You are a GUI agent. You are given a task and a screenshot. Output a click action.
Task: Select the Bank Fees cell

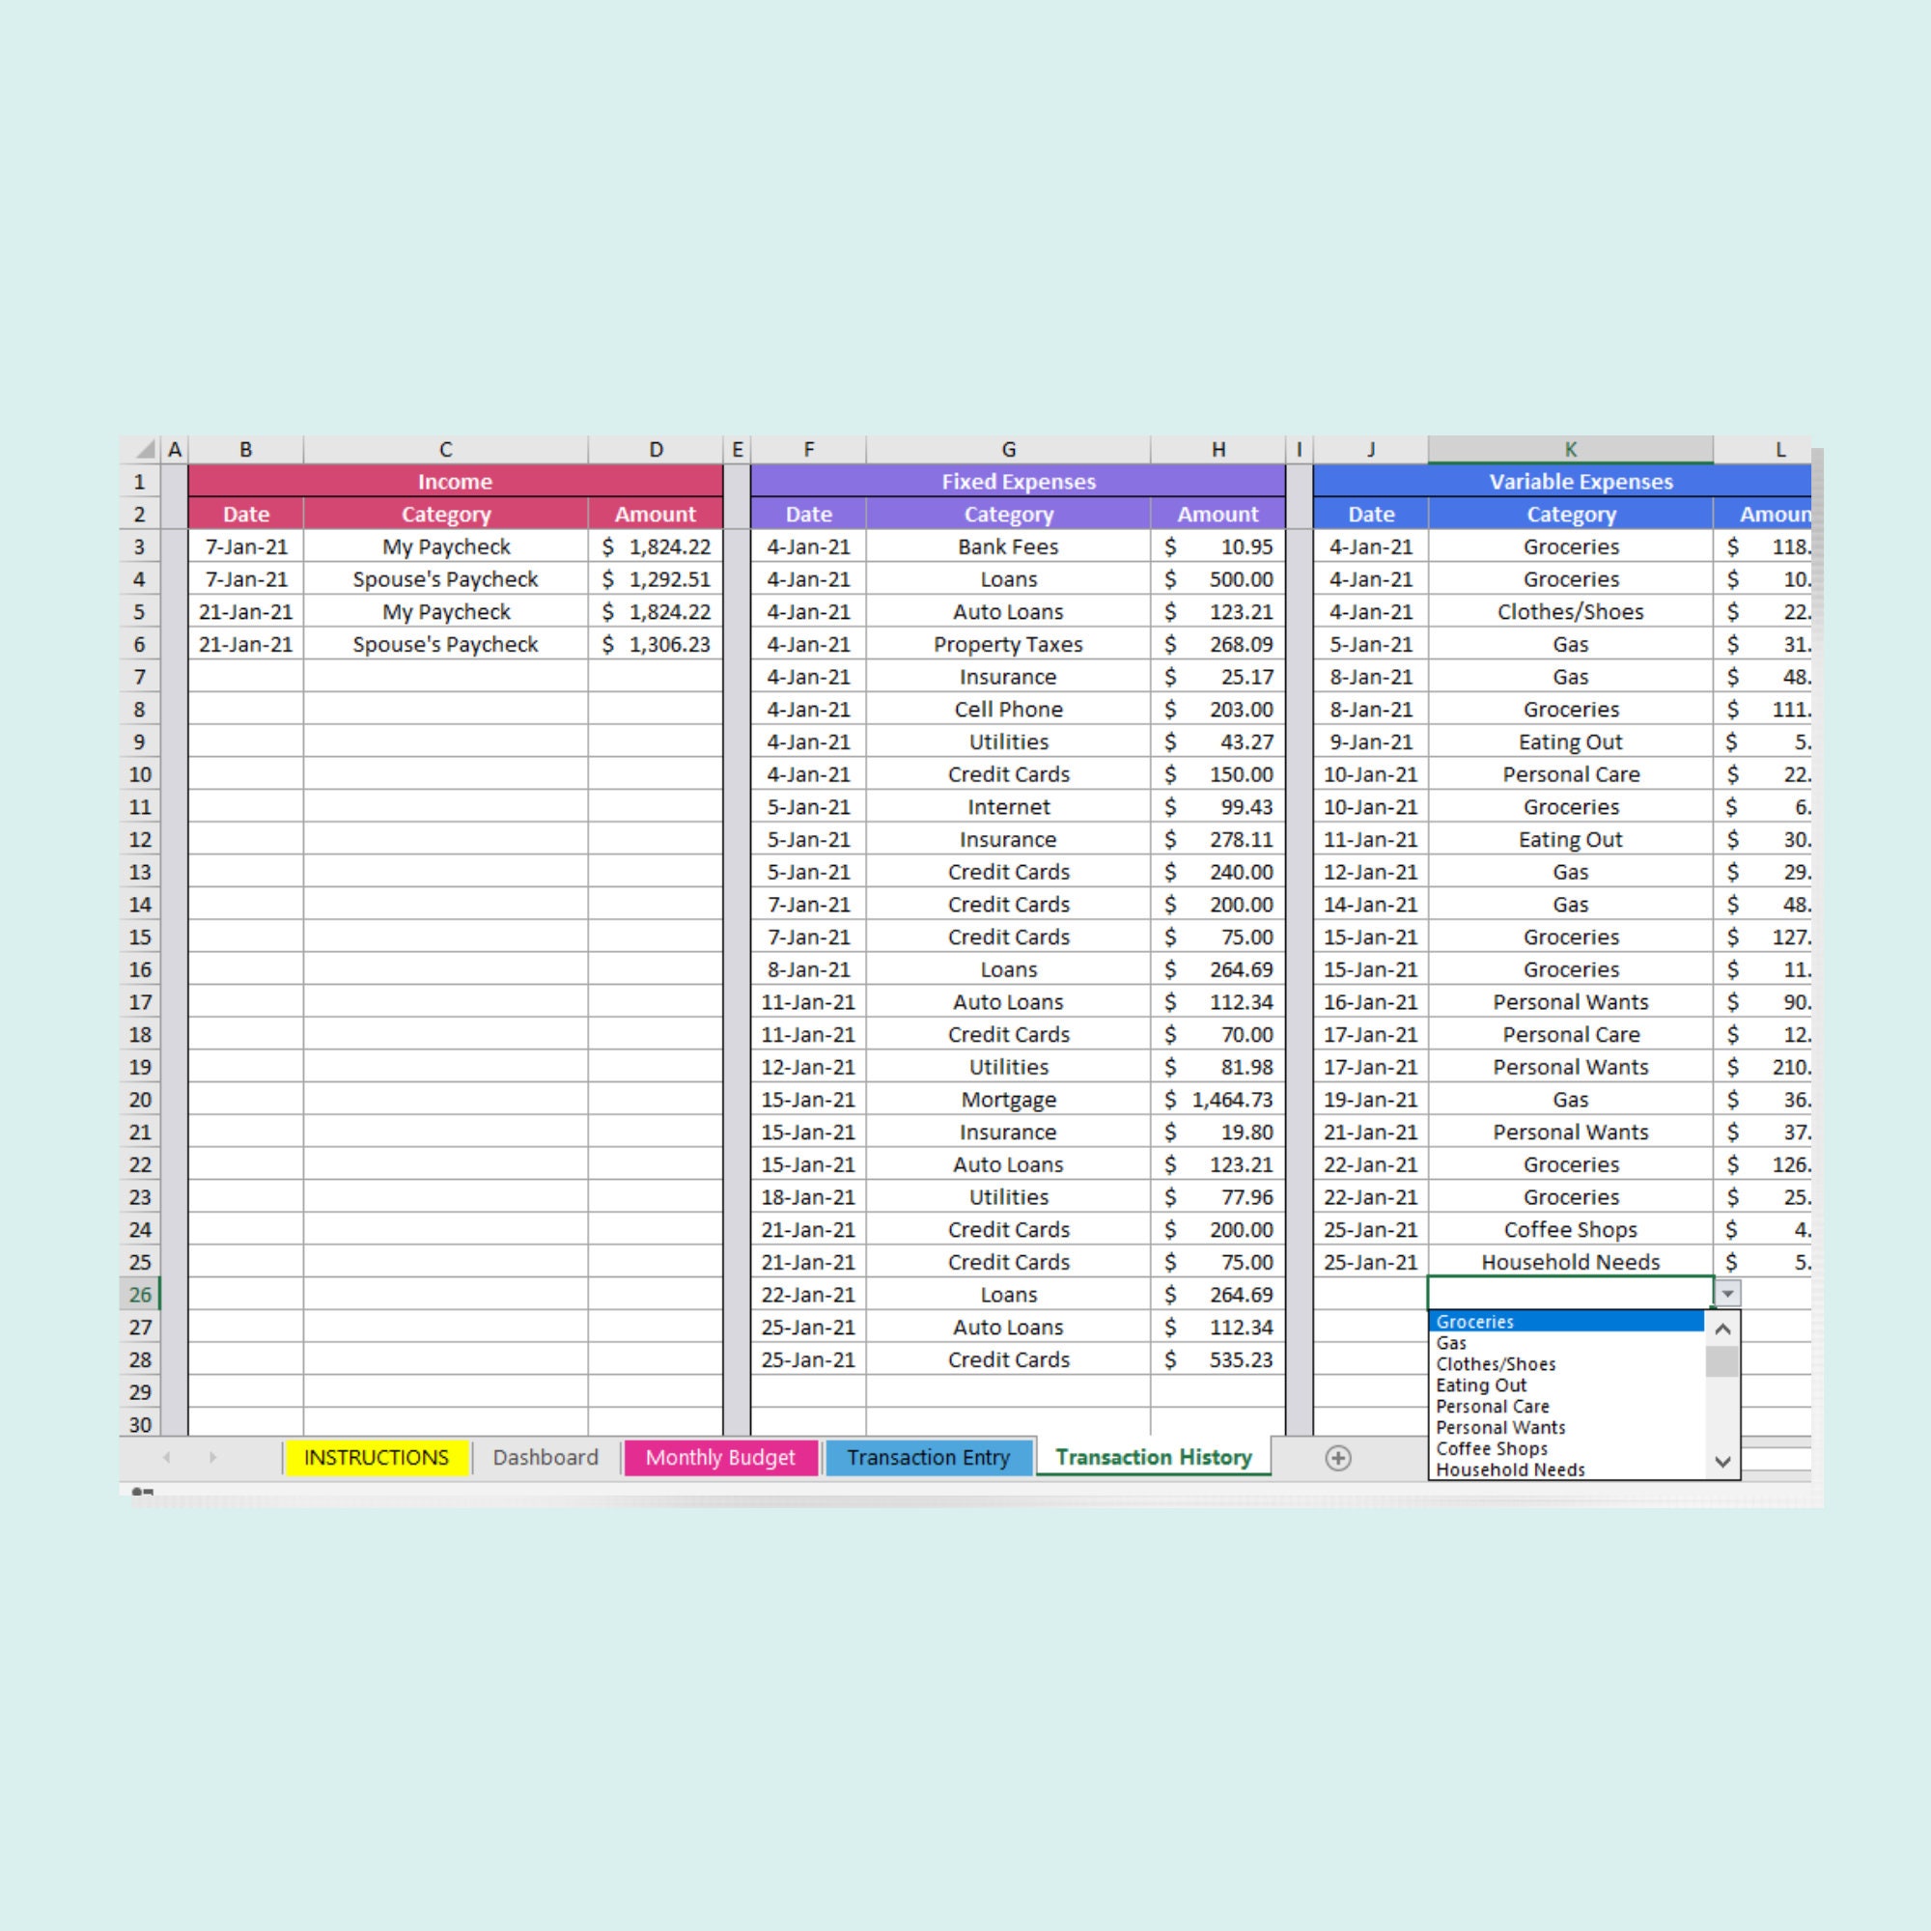tap(1009, 546)
